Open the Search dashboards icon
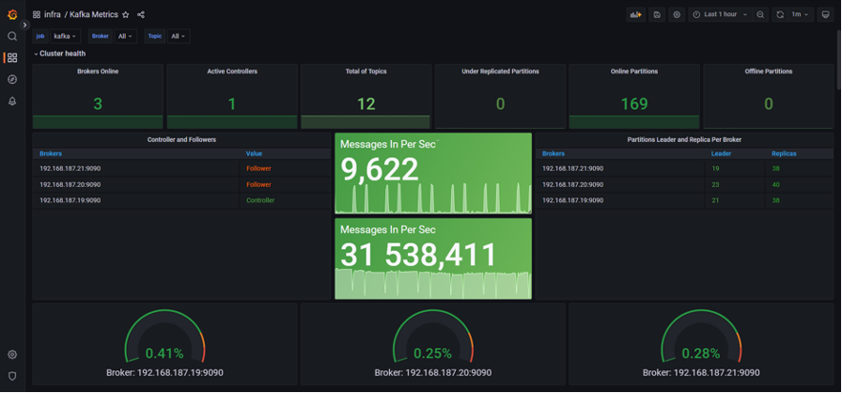Viewport: 842px width, 393px height. [x=12, y=36]
